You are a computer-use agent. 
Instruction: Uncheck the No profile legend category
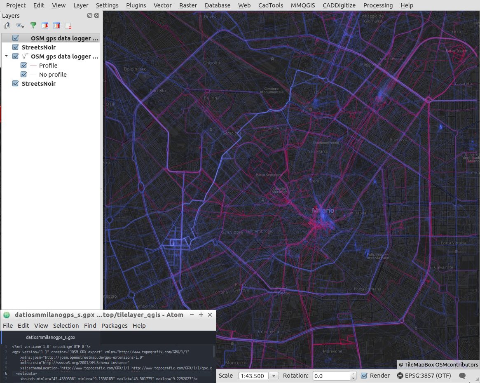pos(24,75)
